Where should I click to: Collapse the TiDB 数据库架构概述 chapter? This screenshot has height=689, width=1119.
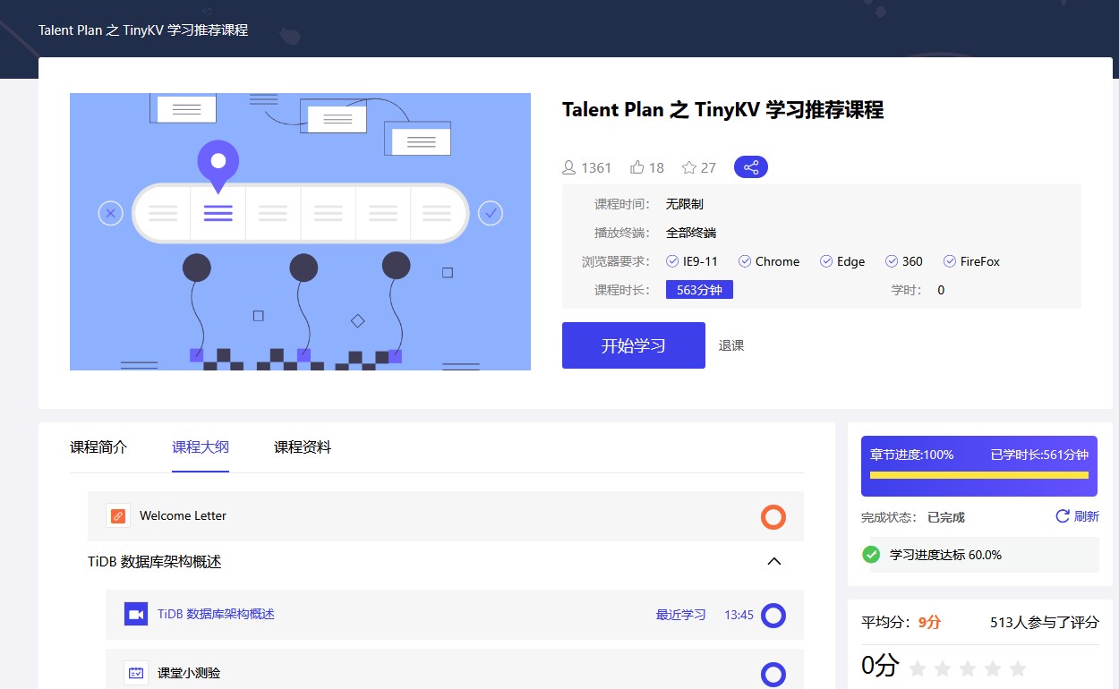775,561
